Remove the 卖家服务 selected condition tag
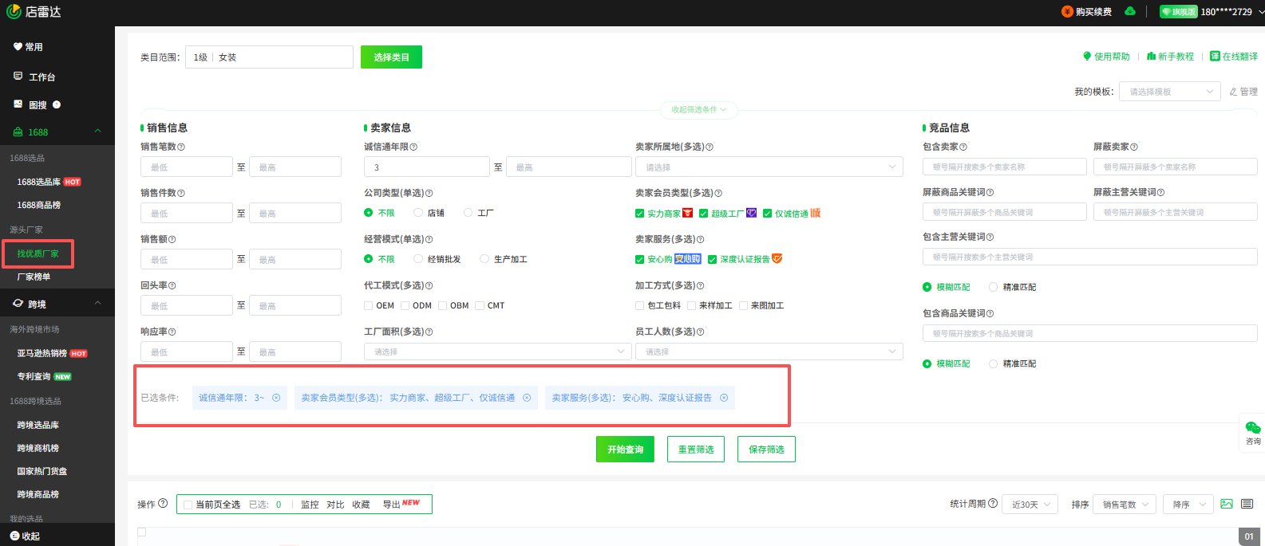 click(x=724, y=398)
